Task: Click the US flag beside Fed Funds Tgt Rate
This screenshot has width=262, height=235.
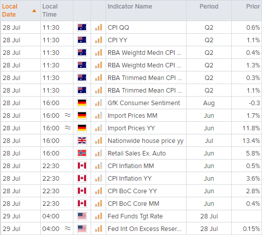Action: point(82,216)
